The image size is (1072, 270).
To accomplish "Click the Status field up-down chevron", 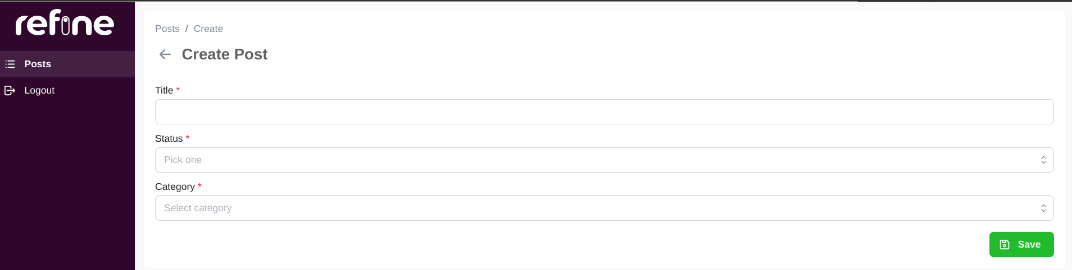I will 1043,160.
